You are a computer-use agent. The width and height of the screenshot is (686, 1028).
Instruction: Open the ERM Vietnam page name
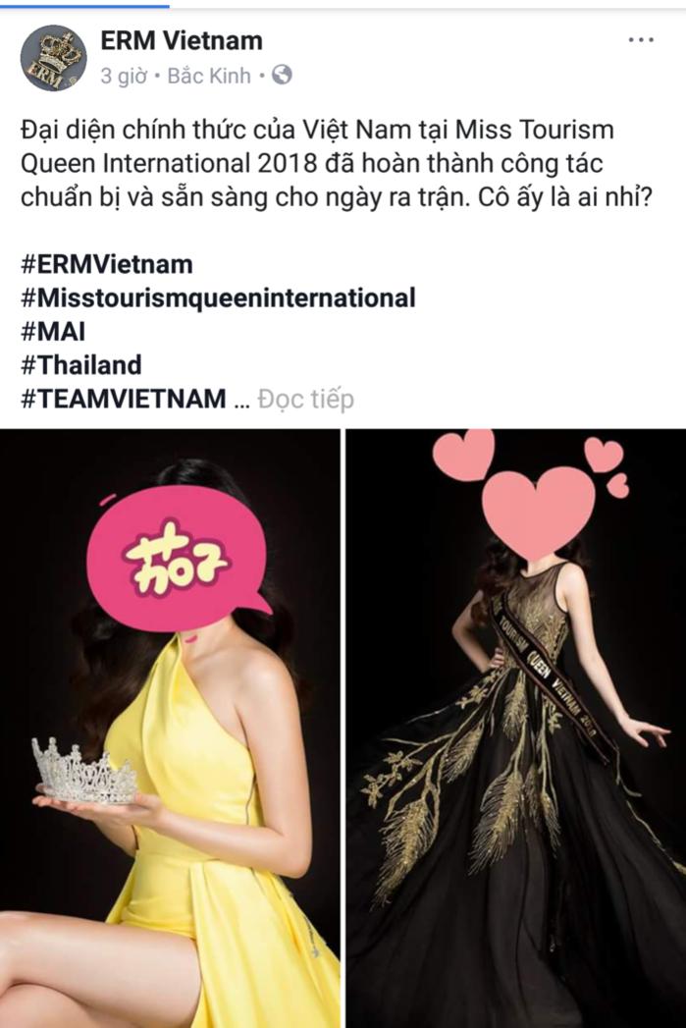tap(182, 40)
